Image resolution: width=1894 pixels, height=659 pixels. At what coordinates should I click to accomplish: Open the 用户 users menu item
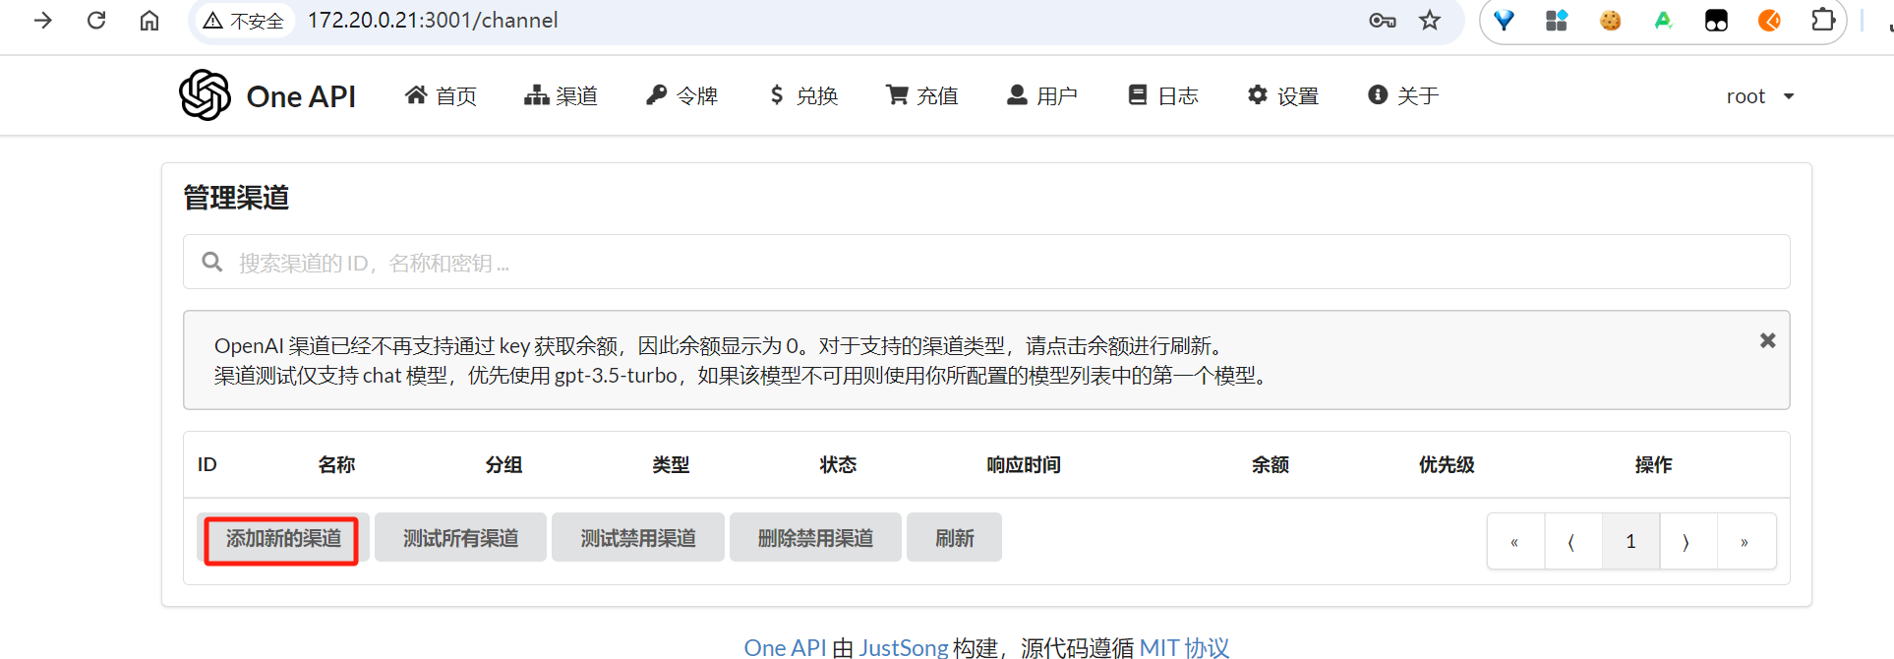1042,95
